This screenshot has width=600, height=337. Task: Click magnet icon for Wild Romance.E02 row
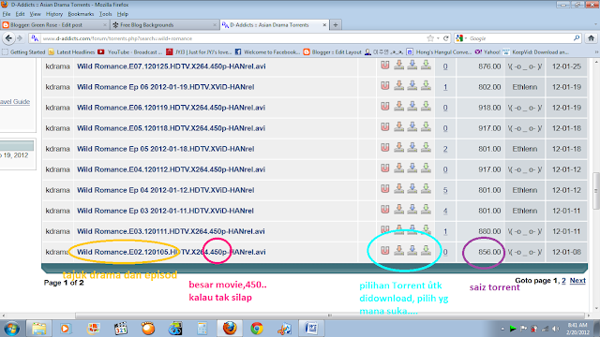coord(385,251)
